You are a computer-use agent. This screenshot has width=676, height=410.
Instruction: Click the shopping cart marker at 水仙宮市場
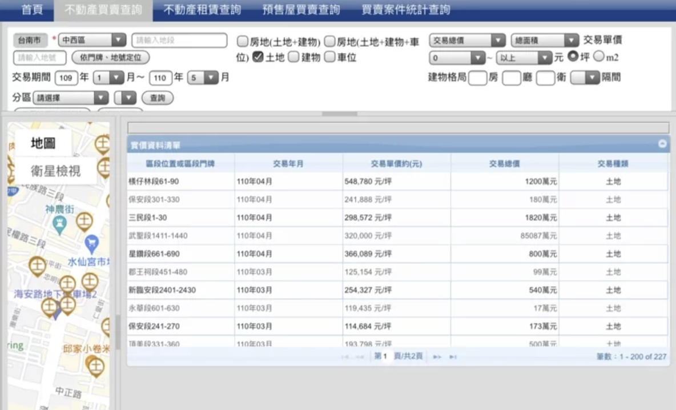tap(91, 244)
